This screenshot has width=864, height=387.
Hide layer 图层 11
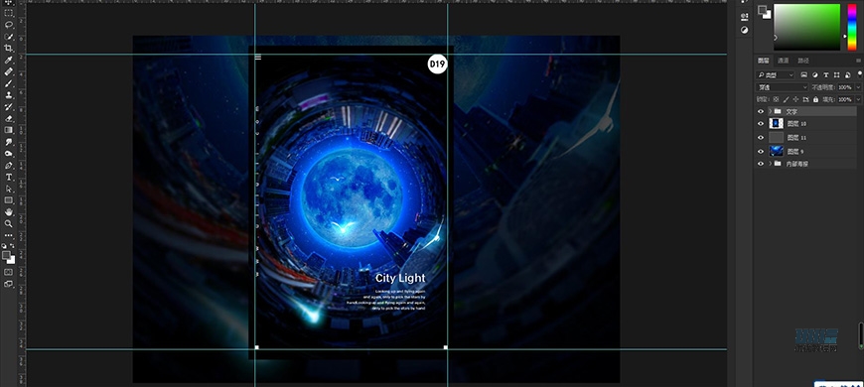click(761, 138)
